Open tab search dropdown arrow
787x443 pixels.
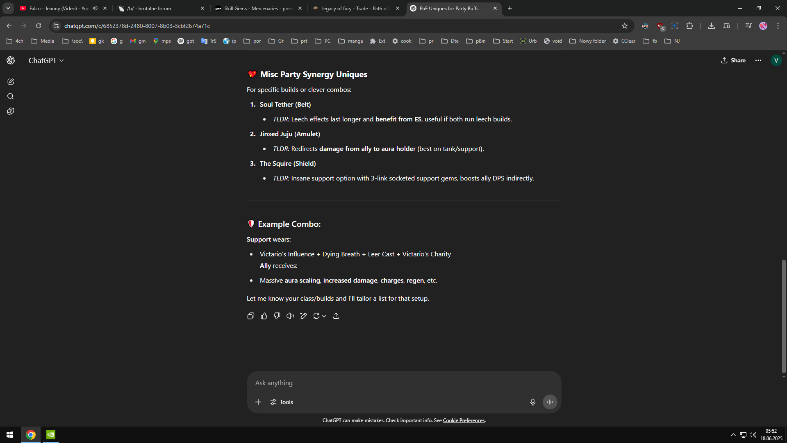click(x=8, y=8)
